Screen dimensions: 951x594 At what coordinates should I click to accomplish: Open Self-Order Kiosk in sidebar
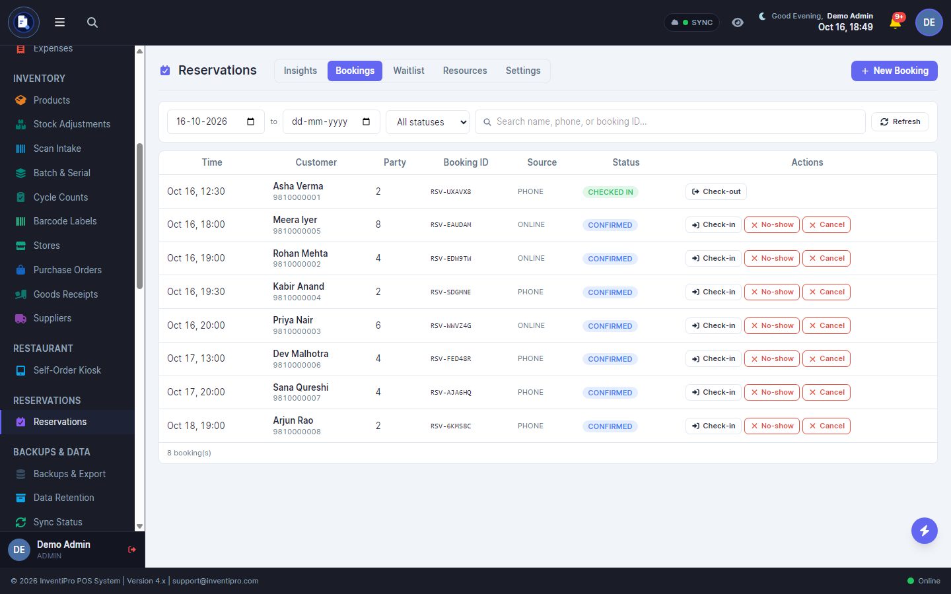click(x=67, y=370)
